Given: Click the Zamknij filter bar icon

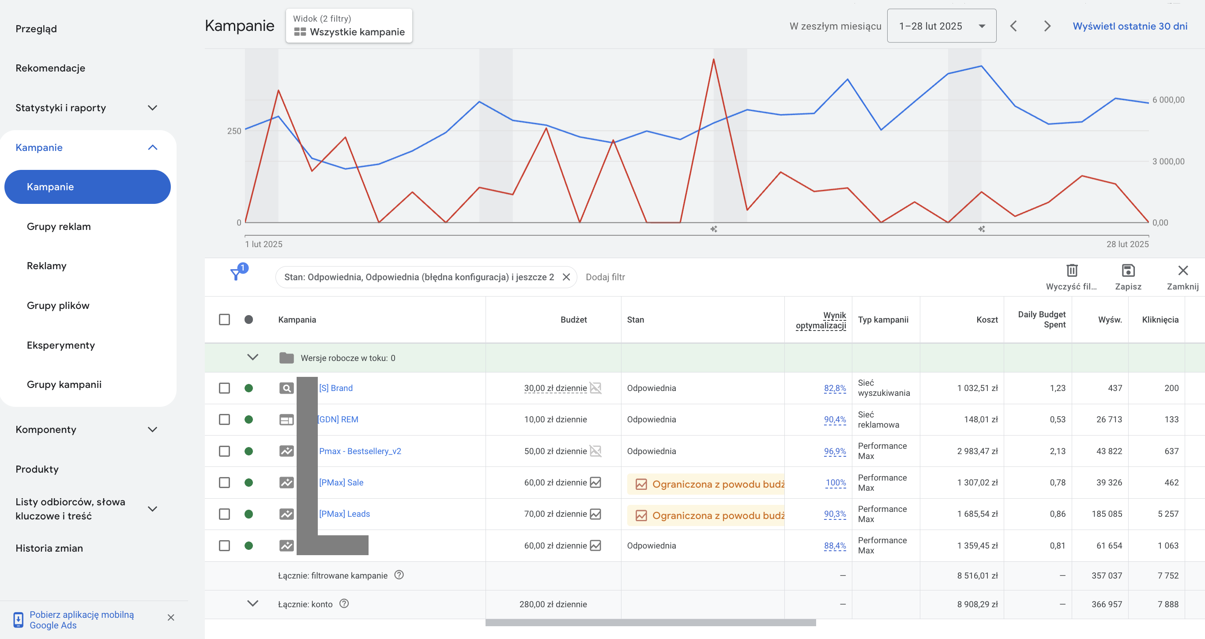Looking at the screenshot, I should (x=1182, y=271).
